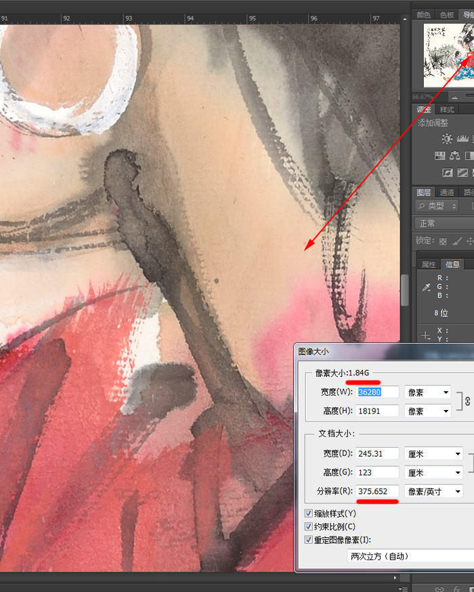
Task: Add a Black & White adjustment layer
Action: (469, 155)
